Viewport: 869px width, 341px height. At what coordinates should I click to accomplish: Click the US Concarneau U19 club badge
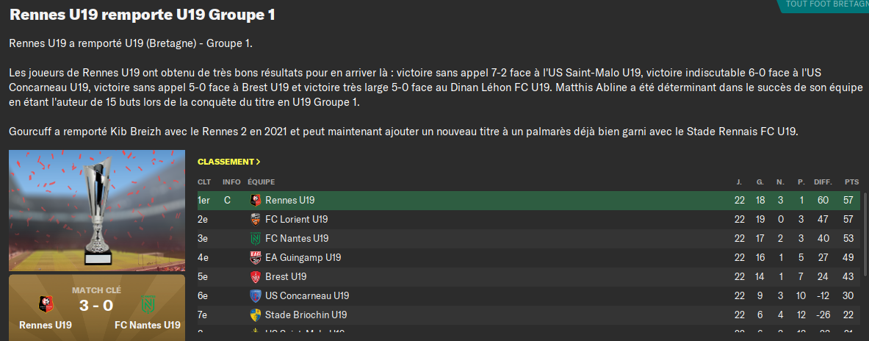pyautogui.click(x=256, y=296)
